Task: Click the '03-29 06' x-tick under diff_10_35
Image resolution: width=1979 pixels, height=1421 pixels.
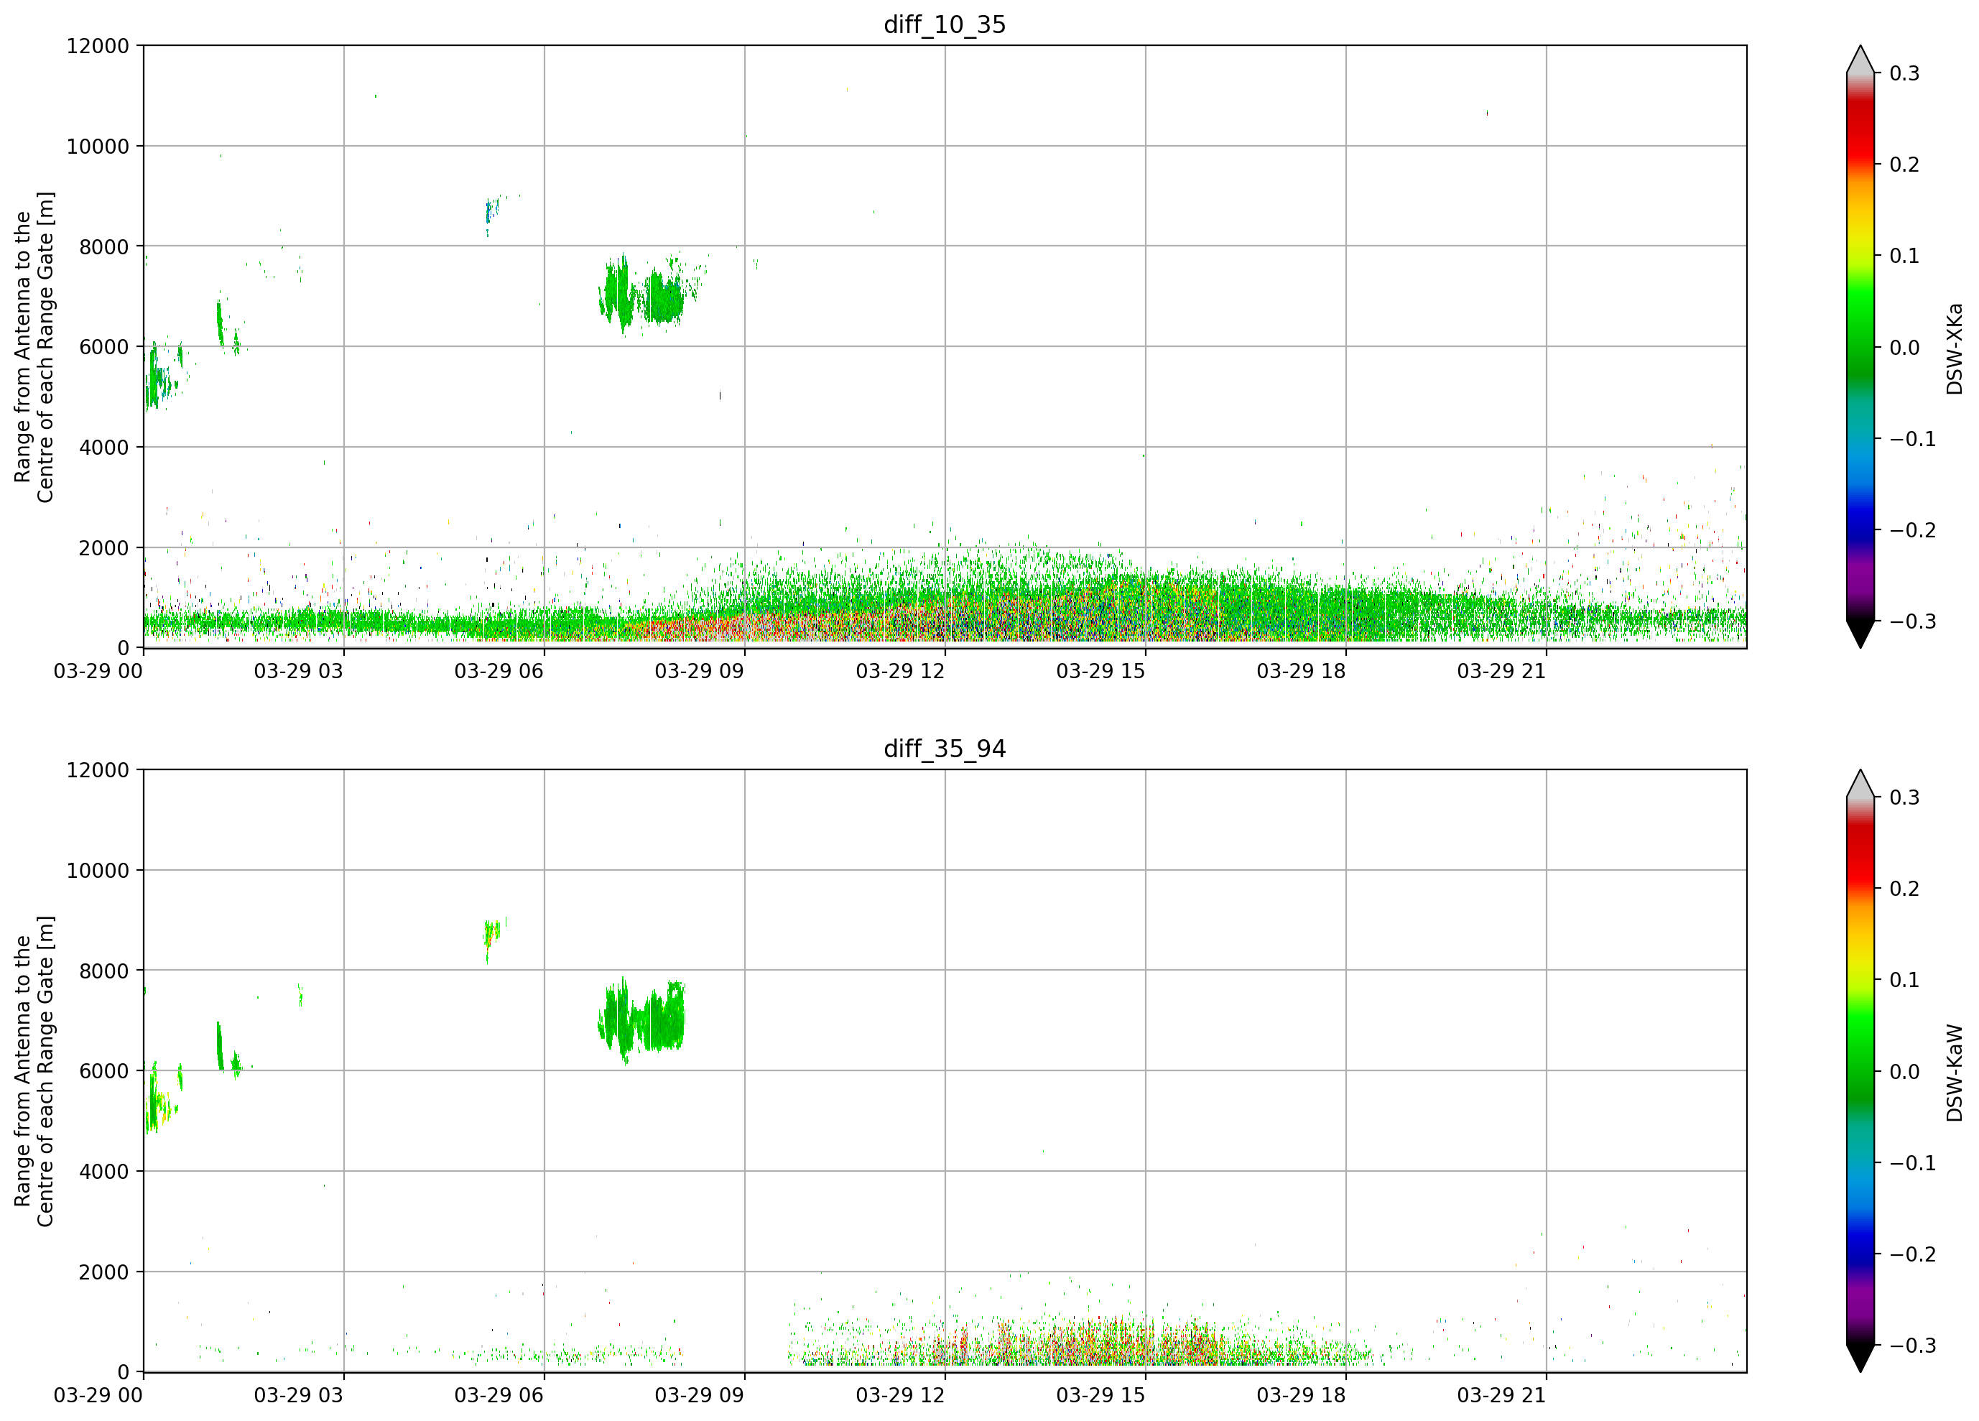Action: click(x=499, y=671)
